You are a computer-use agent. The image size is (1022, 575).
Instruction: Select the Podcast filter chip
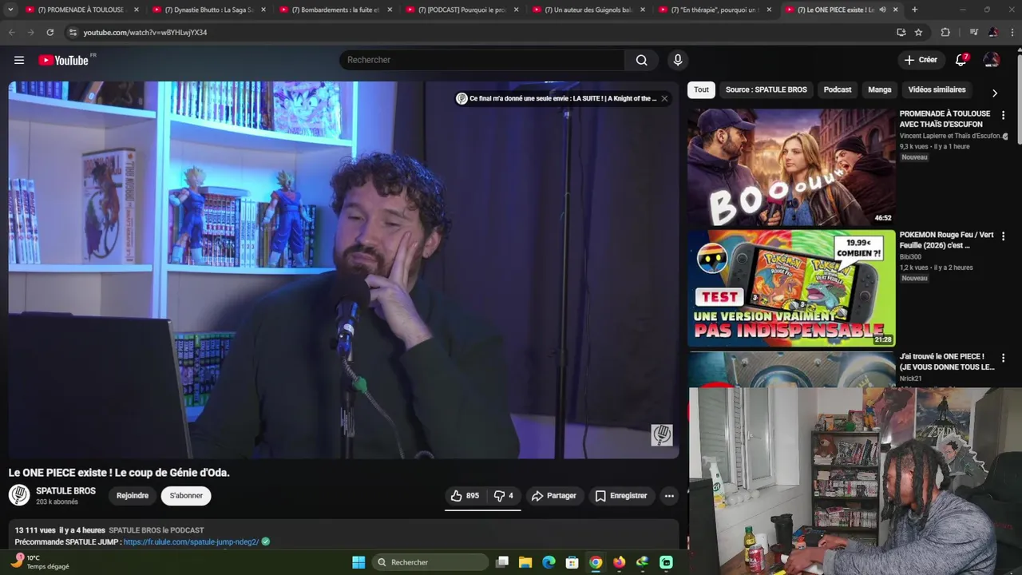[x=838, y=89]
